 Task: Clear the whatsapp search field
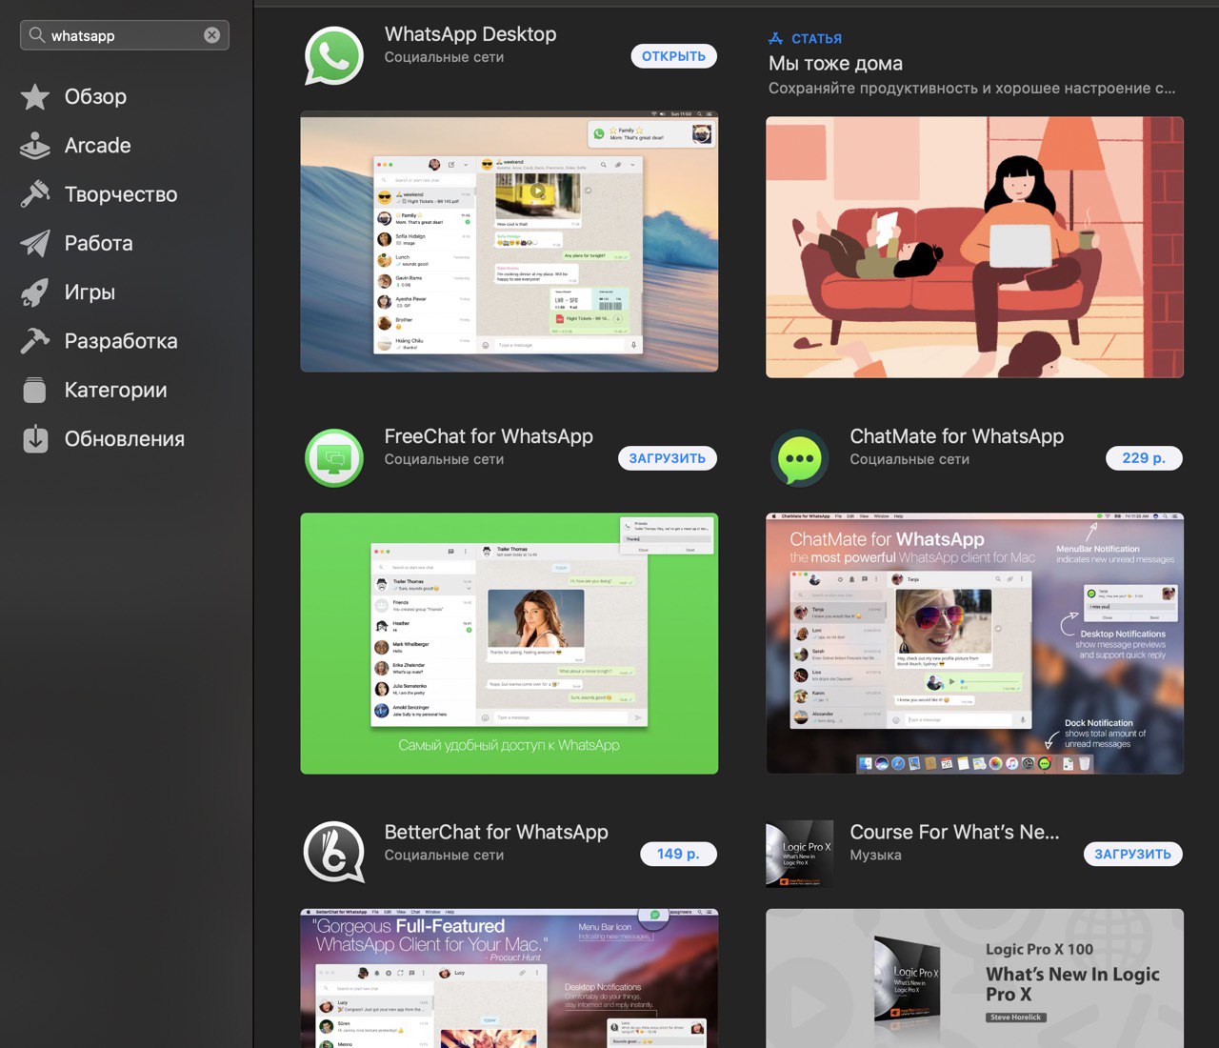(x=211, y=35)
